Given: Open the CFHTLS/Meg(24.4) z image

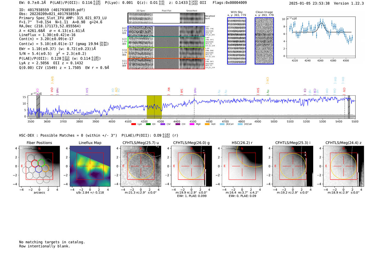Looking at the screenshot, I should 343,166.
